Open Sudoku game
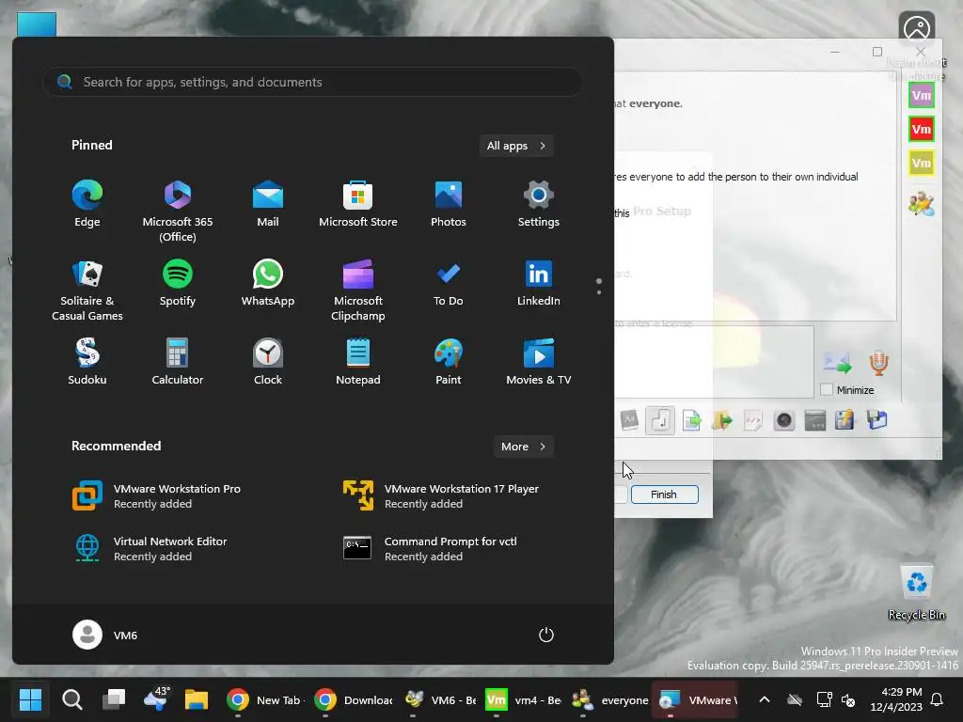963x722 pixels. (x=87, y=362)
